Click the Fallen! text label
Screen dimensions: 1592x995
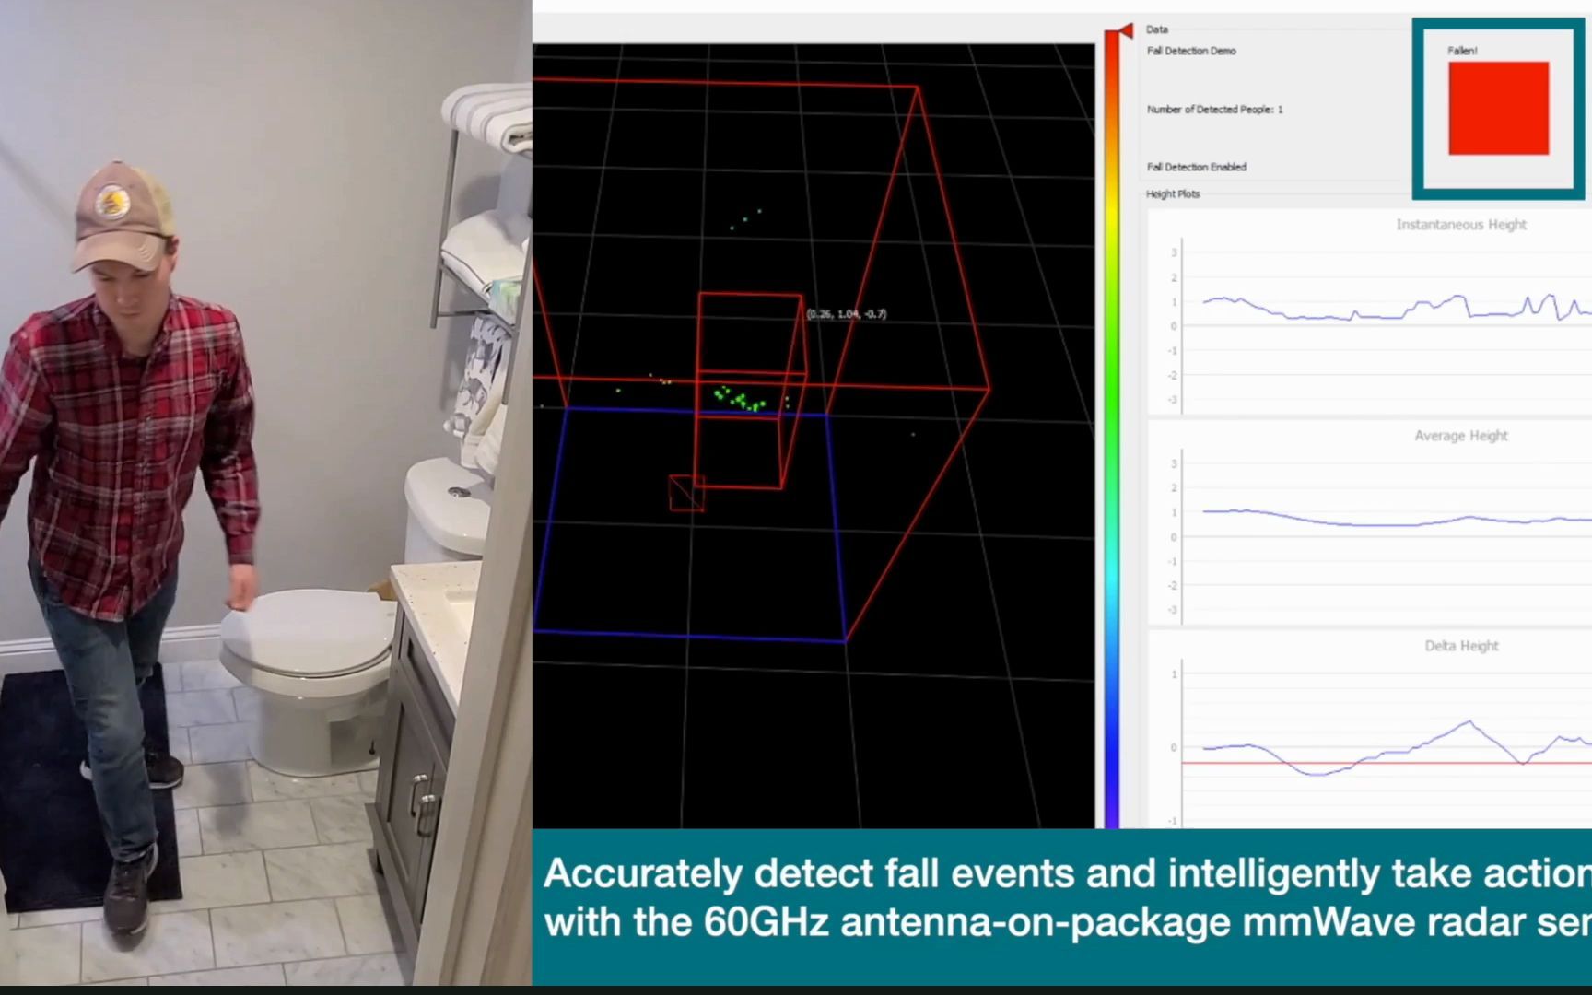coord(1462,51)
